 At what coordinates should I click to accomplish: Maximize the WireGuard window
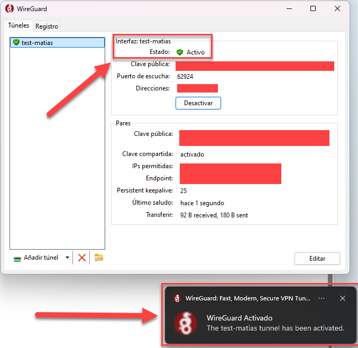tap(313, 8)
